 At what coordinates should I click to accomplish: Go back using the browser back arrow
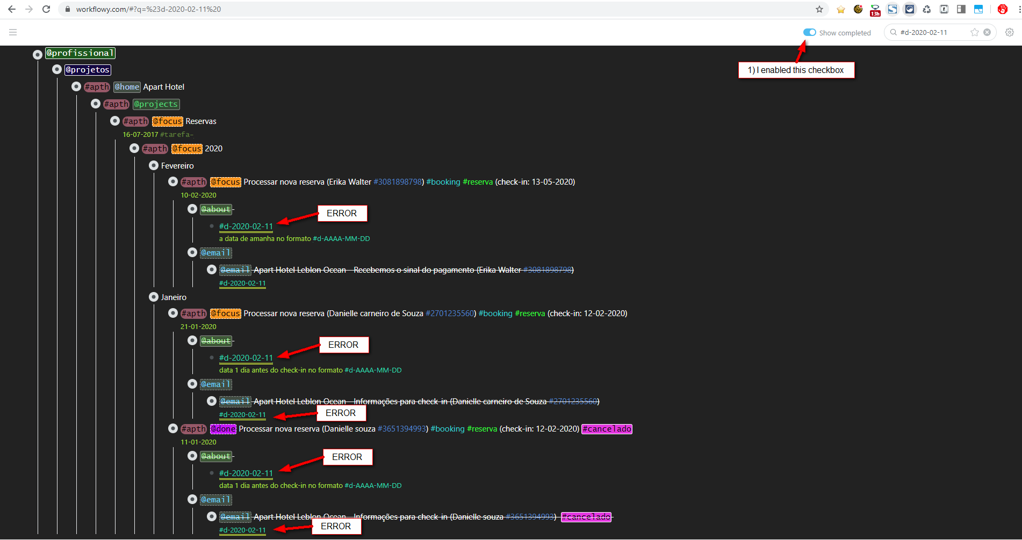tap(12, 9)
